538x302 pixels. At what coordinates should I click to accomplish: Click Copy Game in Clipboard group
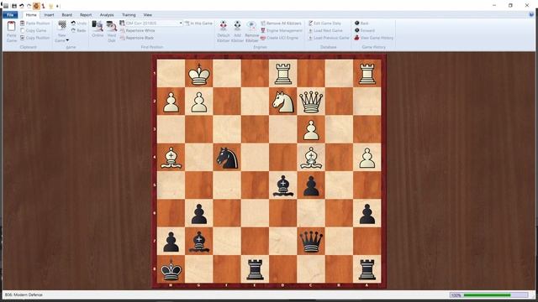point(33,30)
